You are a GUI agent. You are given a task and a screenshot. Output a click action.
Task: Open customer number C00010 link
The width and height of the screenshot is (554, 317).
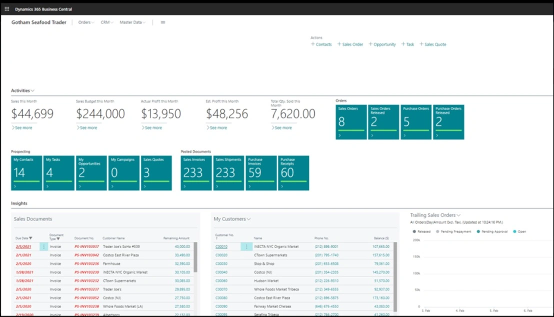coord(221,246)
